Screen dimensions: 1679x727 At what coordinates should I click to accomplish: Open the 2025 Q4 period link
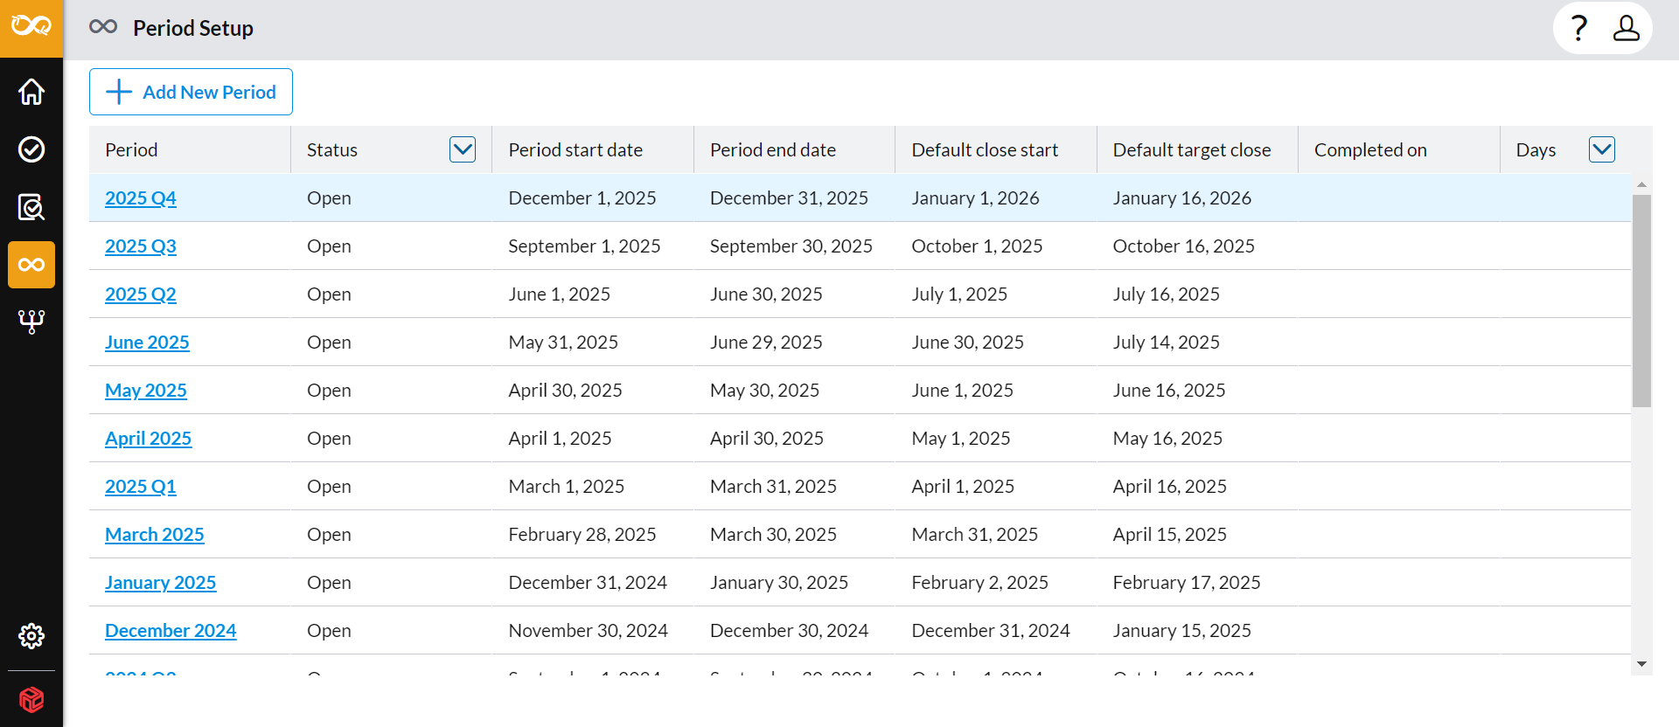tap(141, 198)
